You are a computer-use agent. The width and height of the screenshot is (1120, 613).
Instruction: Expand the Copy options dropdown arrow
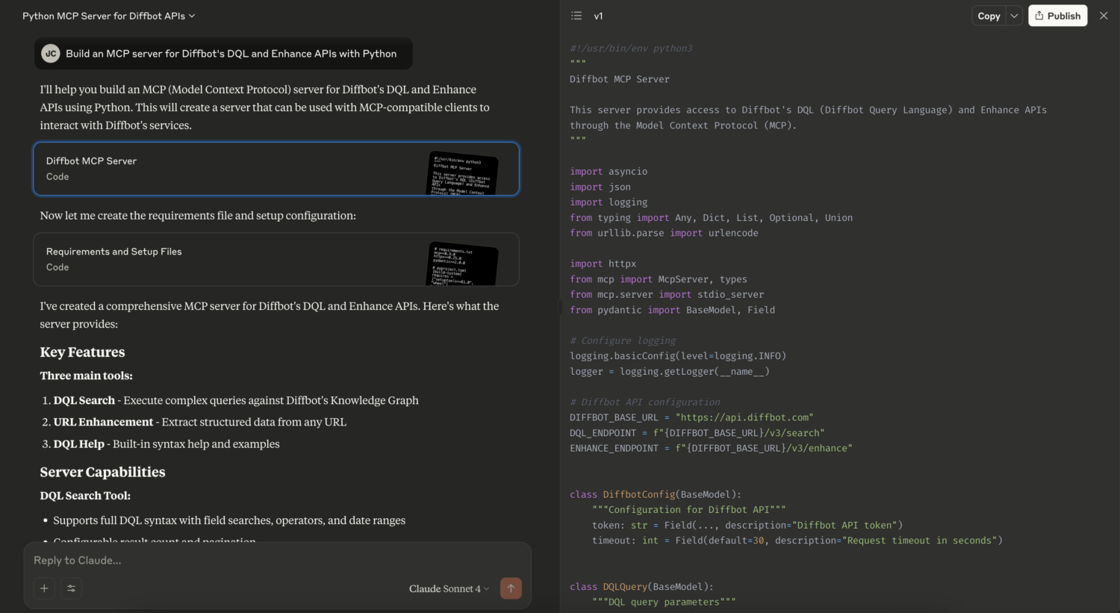pyautogui.click(x=1014, y=16)
